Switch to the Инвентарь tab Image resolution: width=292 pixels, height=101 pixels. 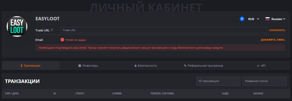[x=88, y=66]
